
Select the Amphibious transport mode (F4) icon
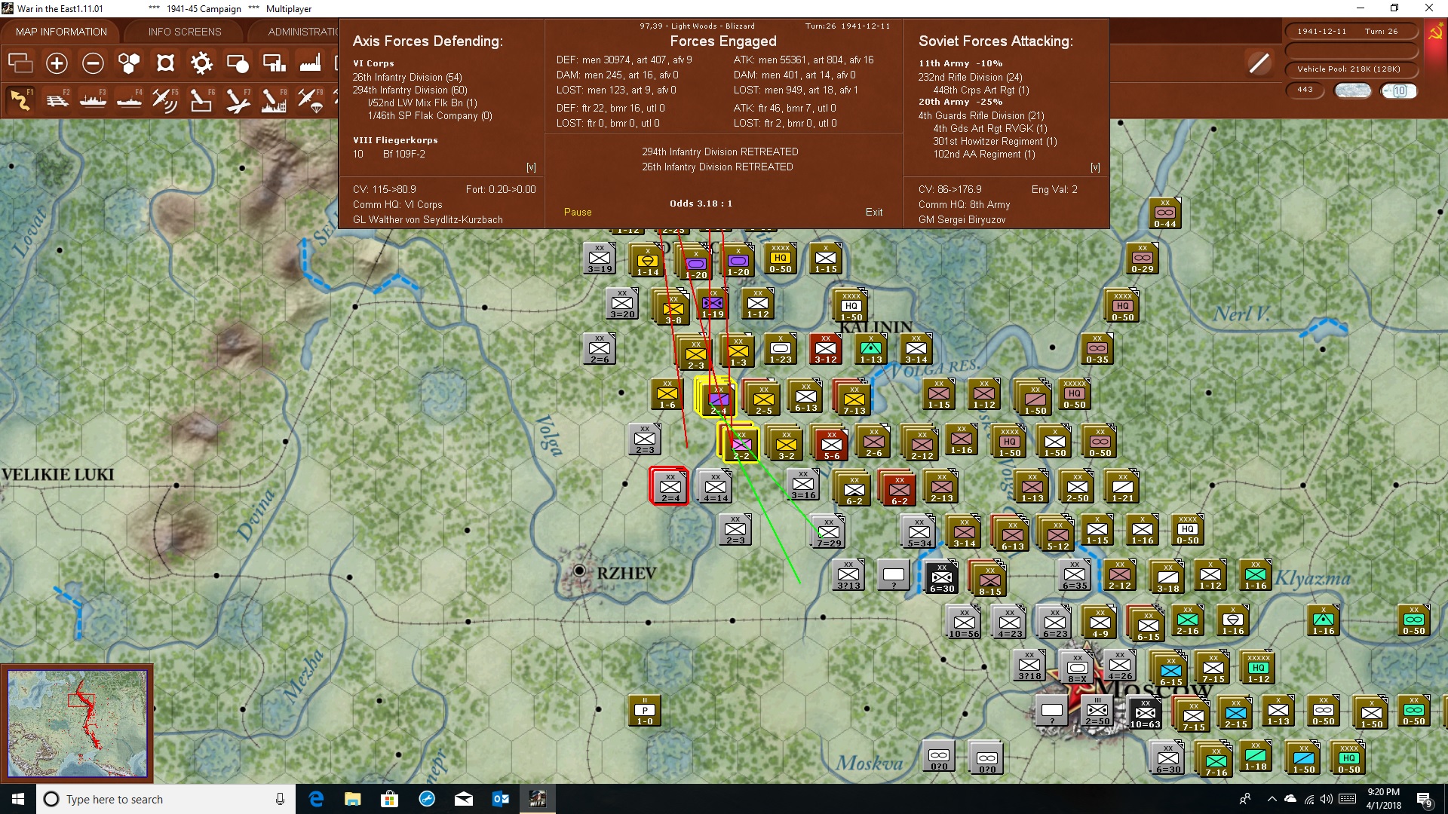pos(129,99)
